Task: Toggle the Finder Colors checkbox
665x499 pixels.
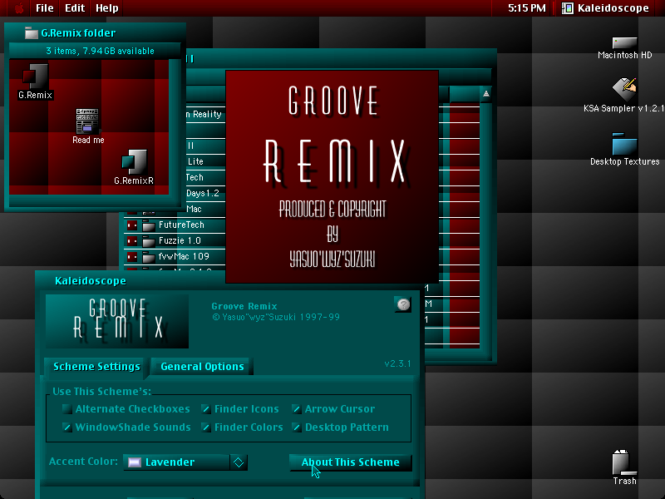Action: click(x=206, y=427)
